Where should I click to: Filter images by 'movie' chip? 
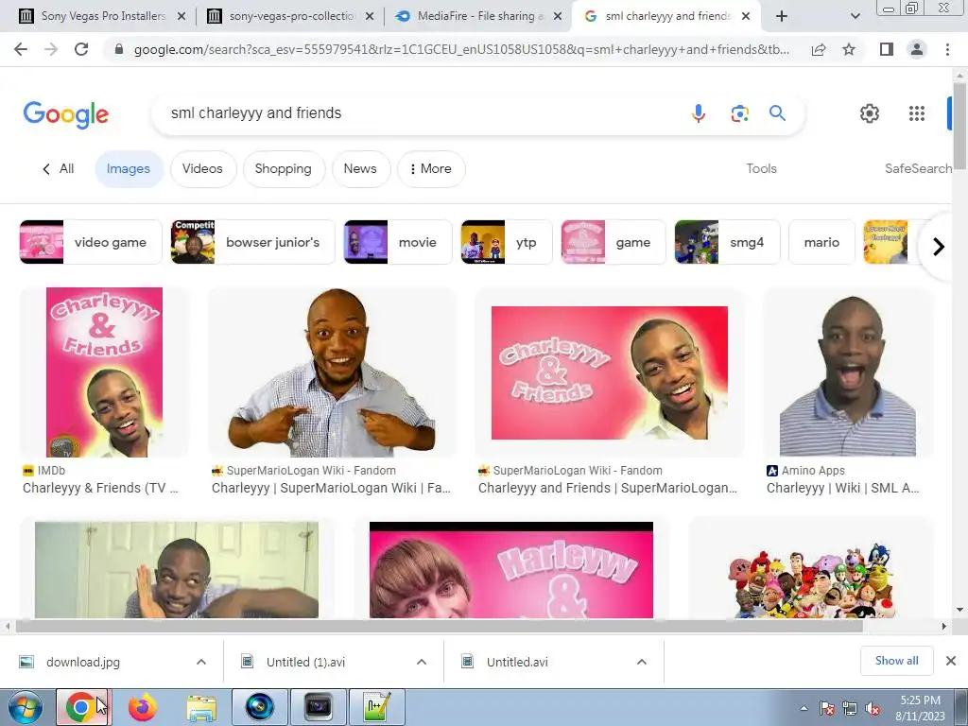click(x=398, y=242)
